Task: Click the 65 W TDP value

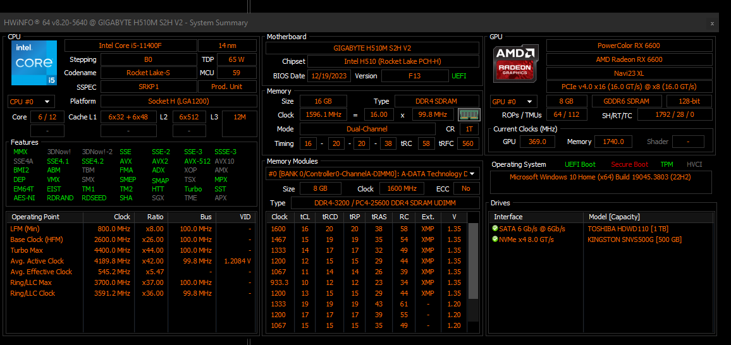Action: point(236,59)
